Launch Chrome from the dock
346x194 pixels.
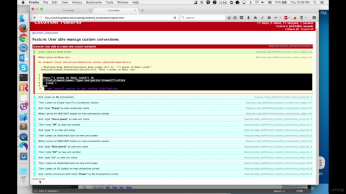tap(23, 38)
